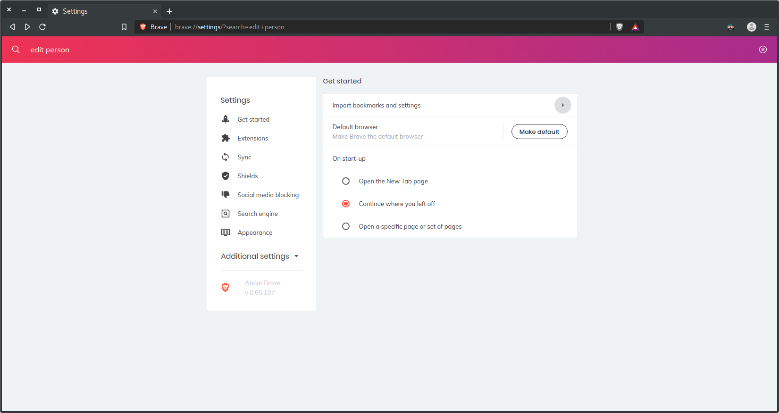Open a new tab with the plus button
This screenshot has width=779, height=413.
point(169,11)
